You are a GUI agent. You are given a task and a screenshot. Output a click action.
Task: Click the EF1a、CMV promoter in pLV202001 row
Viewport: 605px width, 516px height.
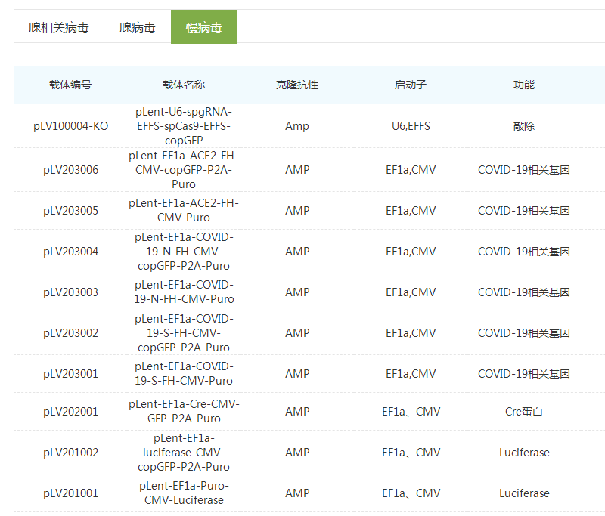click(x=411, y=412)
